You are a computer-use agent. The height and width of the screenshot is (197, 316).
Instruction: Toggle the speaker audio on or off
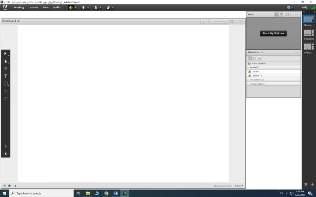71,7
